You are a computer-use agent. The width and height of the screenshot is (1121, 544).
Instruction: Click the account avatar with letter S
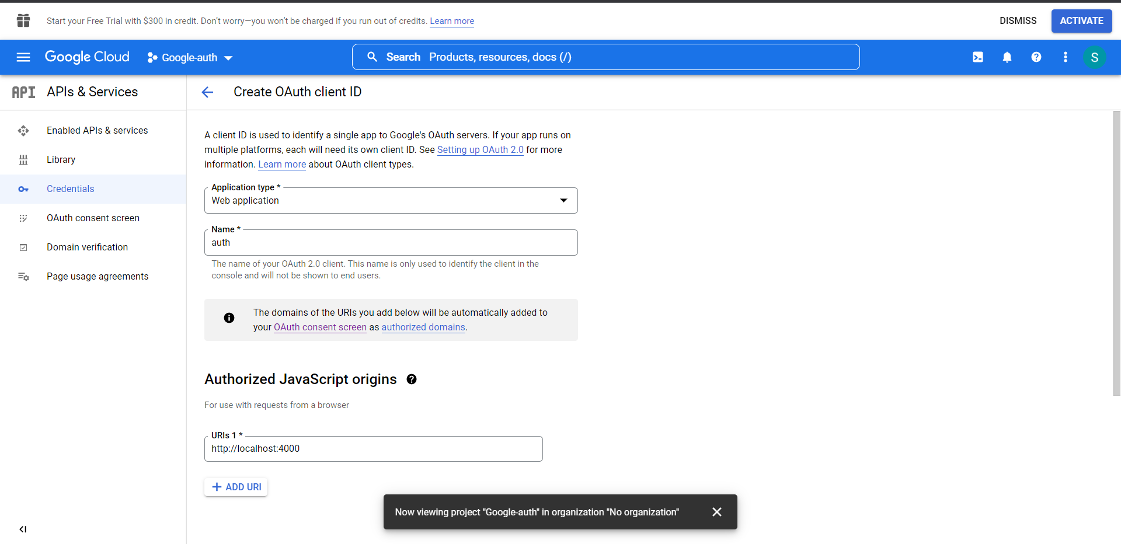tap(1094, 57)
